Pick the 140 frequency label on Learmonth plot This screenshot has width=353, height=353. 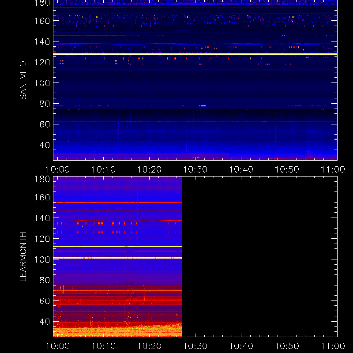[42, 218]
